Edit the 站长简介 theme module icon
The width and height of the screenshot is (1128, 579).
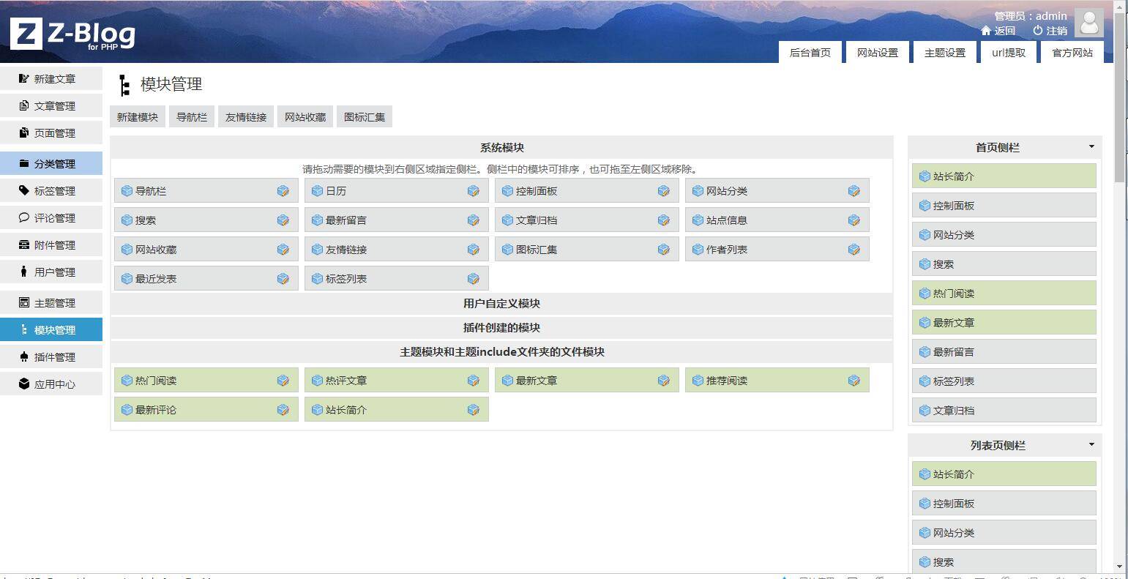pos(474,409)
